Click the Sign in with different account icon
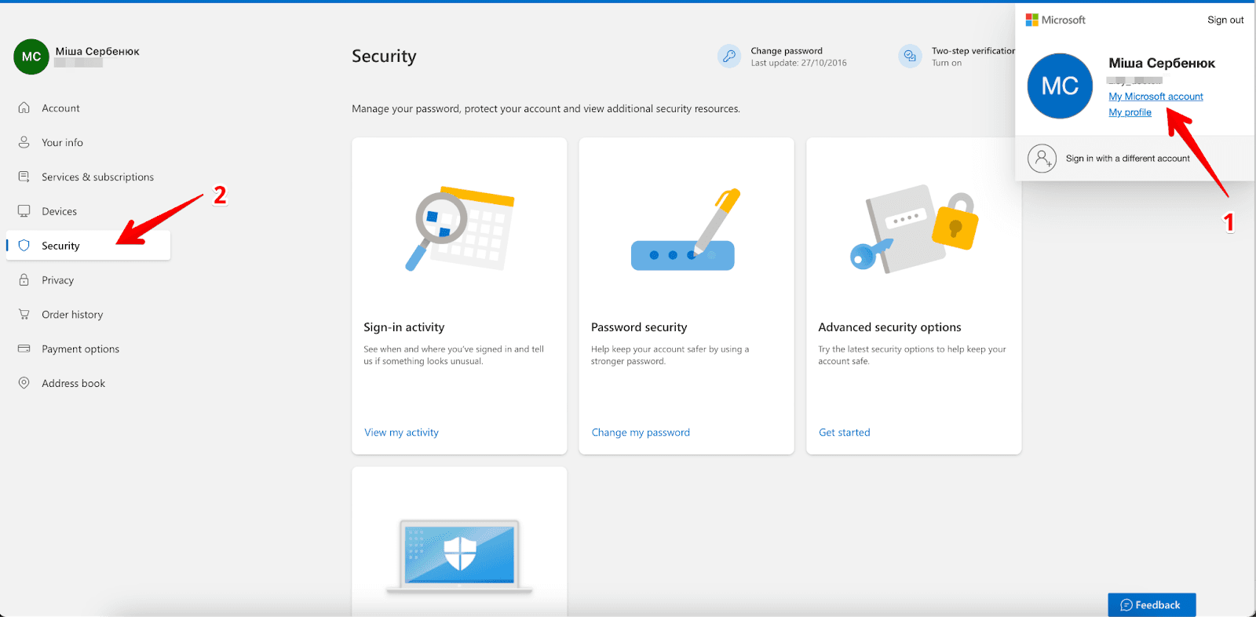The width and height of the screenshot is (1256, 617). [1042, 159]
